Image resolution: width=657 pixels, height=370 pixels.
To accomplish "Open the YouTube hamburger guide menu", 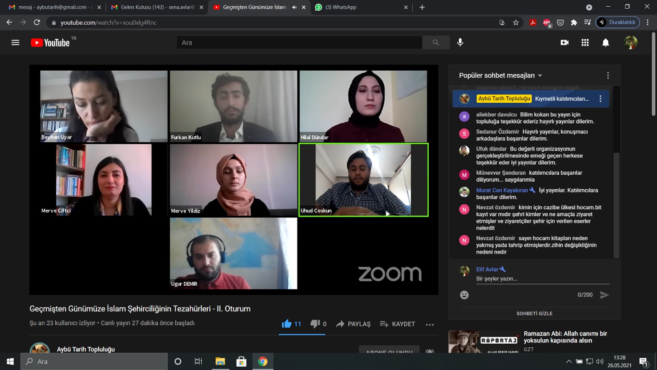I will click(15, 42).
